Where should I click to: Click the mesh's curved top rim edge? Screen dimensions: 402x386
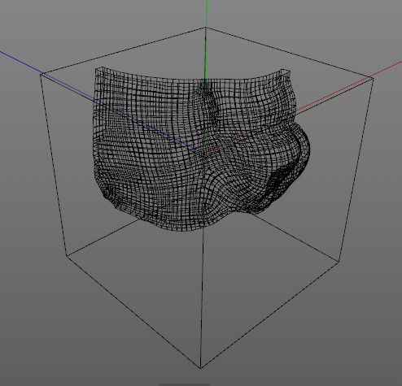point(193,78)
